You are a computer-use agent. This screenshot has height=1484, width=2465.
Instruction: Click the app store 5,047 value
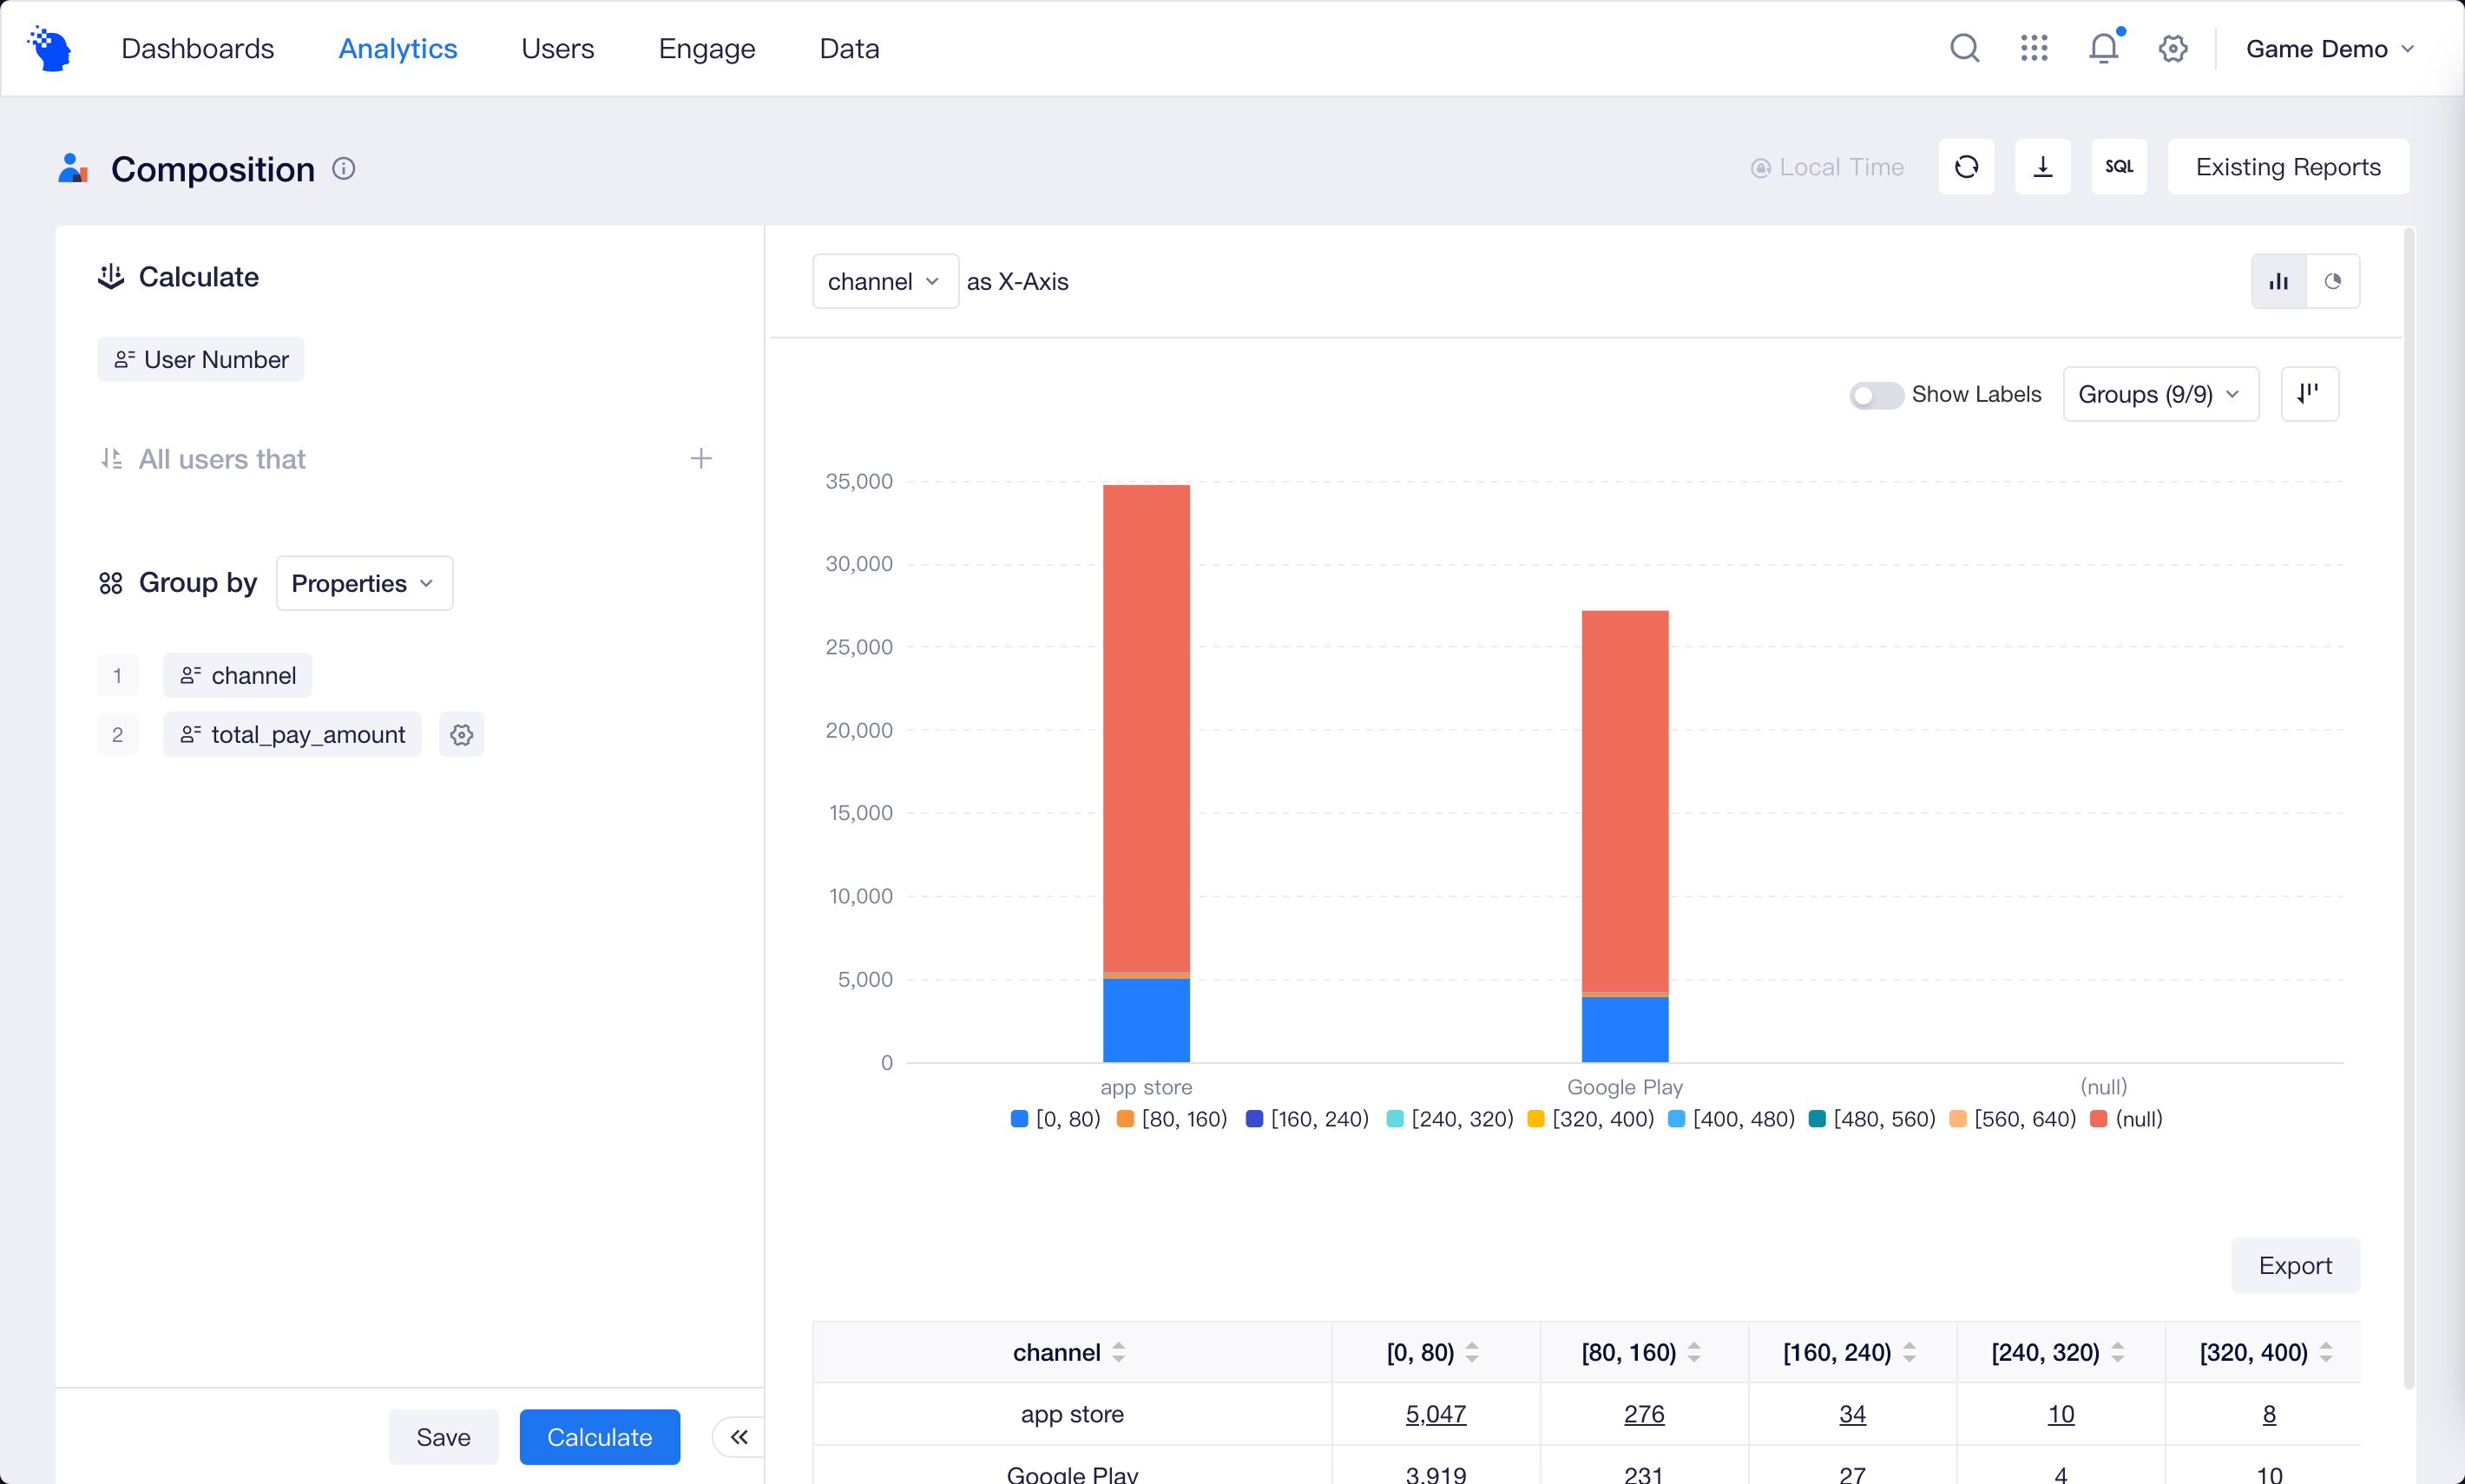(x=1435, y=1414)
